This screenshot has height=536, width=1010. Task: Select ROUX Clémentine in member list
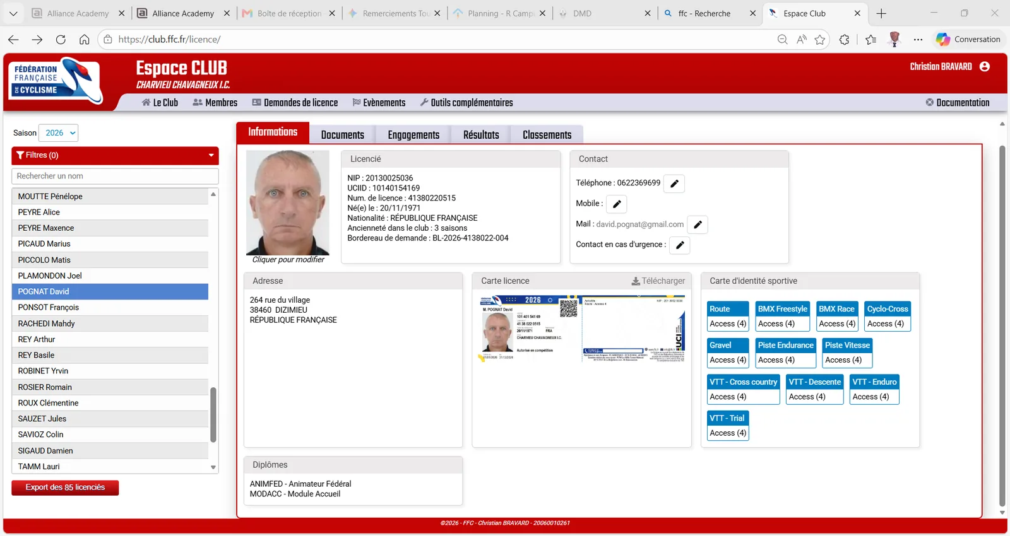(110, 403)
